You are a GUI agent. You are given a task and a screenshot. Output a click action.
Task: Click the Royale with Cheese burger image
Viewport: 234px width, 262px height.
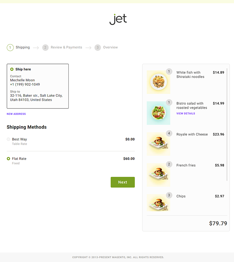158,144
